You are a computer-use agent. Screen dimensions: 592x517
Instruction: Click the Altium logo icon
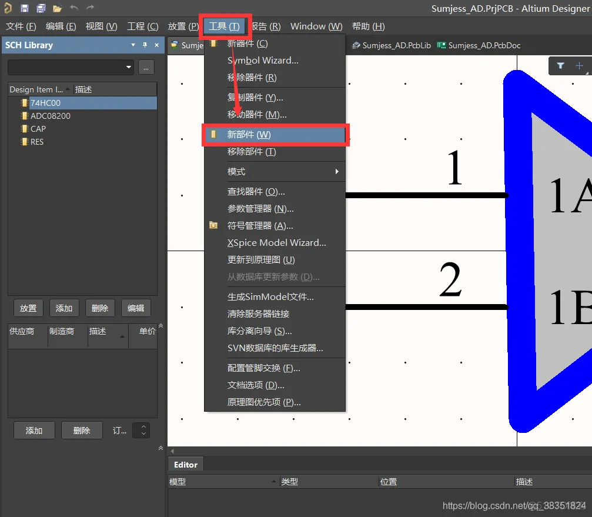click(x=8, y=8)
